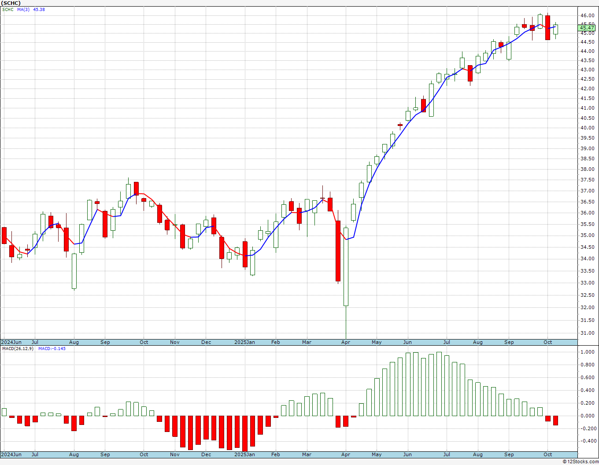Click Nov on the MACD panel date axis
Image resolution: width=599 pixels, height=465 pixels.
pyautogui.click(x=175, y=454)
